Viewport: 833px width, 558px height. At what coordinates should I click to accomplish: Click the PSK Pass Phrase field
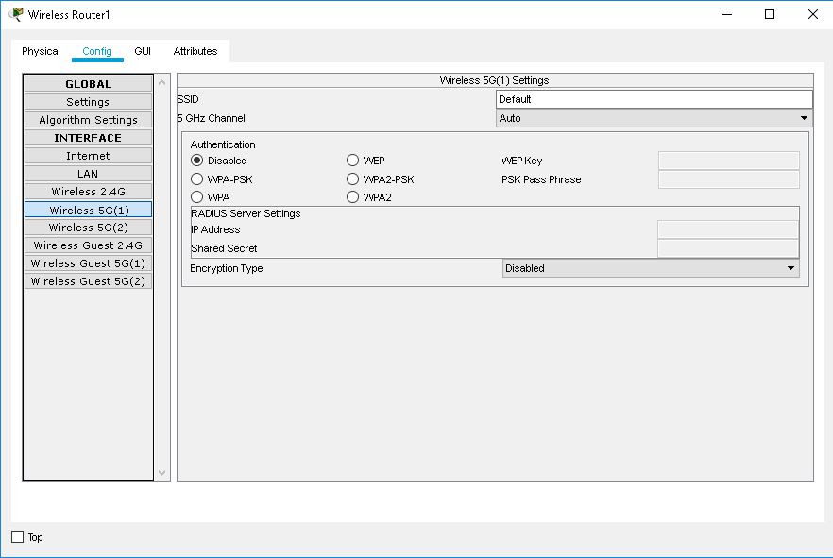pos(728,179)
